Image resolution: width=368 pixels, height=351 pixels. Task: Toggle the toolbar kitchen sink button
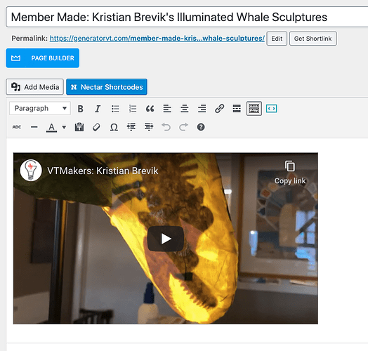pos(254,109)
